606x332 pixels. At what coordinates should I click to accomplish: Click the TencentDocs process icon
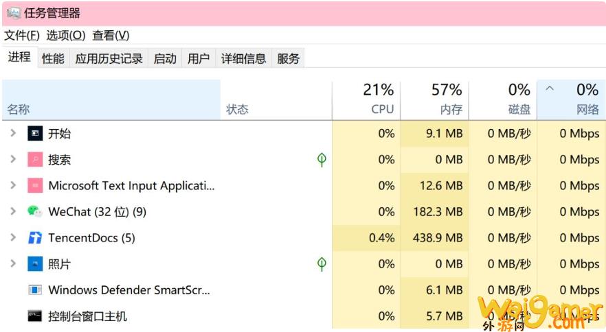(x=35, y=238)
